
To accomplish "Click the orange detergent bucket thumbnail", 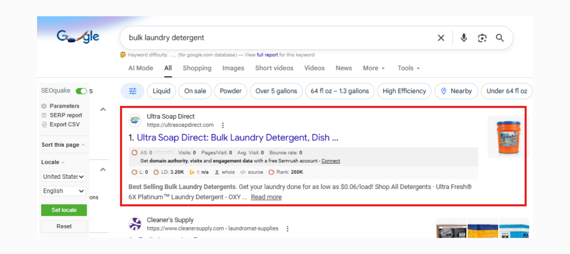I will pyautogui.click(x=508, y=137).
